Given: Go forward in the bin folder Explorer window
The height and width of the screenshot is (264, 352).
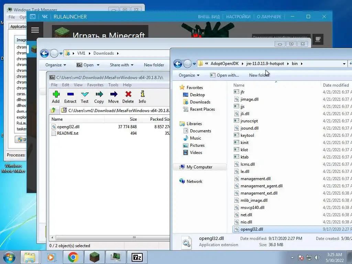Looking at the screenshot, I should coord(187,64).
